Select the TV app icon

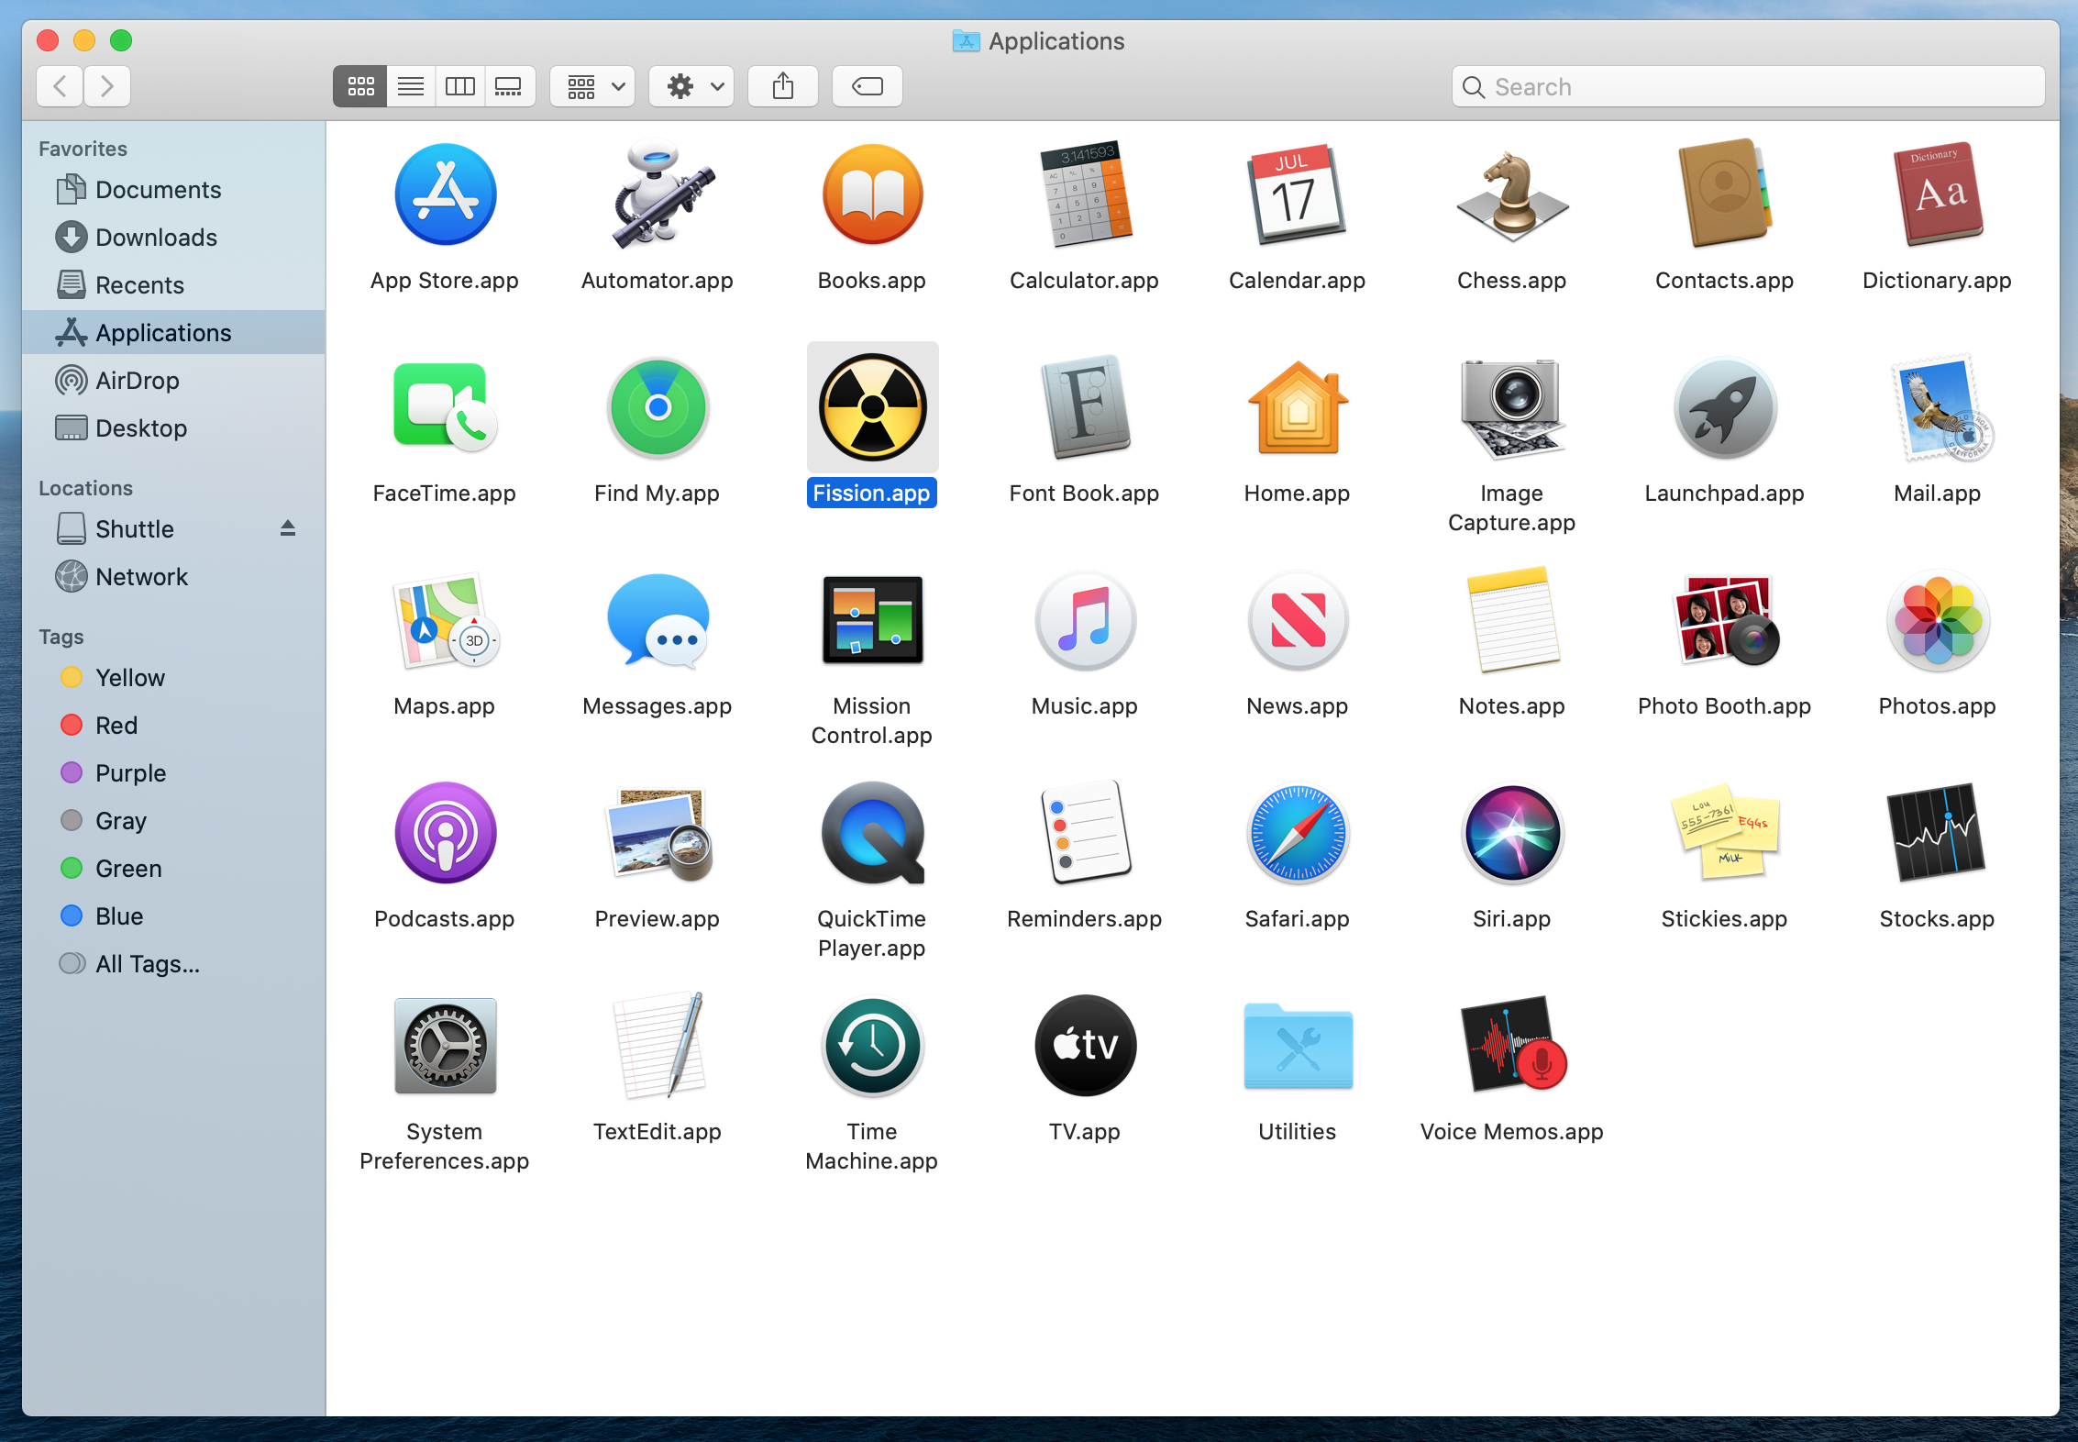(1085, 1046)
